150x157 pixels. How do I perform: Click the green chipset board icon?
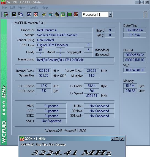tap(63, 14)
